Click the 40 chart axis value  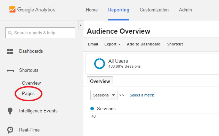94,116
